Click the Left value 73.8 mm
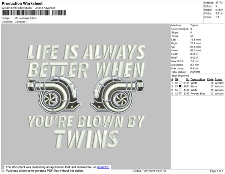 (195, 40)
